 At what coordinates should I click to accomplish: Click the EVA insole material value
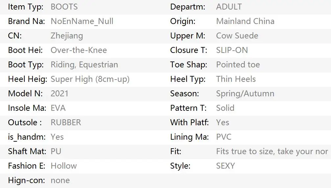(x=58, y=108)
